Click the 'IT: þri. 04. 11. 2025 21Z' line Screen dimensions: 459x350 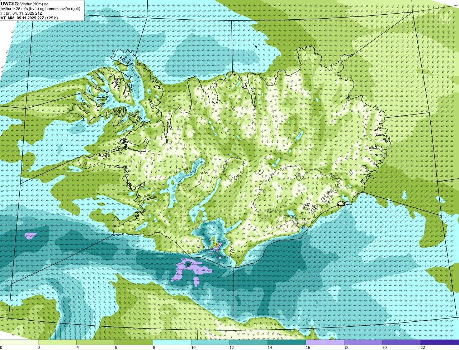click(22, 13)
